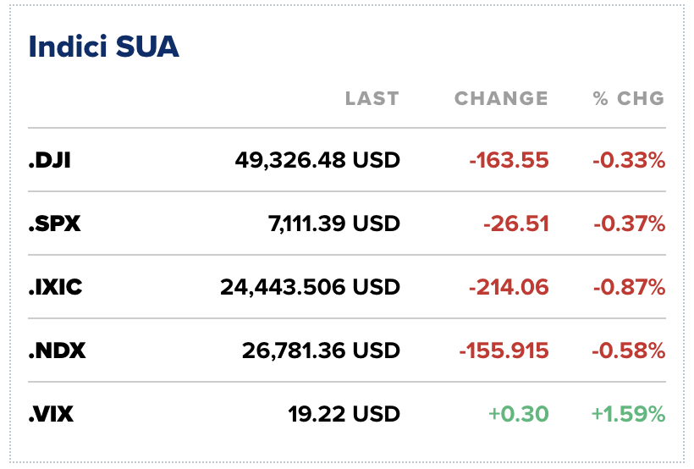
Task: Click the -0.37% percent change
Action: pyautogui.click(x=627, y=223)
